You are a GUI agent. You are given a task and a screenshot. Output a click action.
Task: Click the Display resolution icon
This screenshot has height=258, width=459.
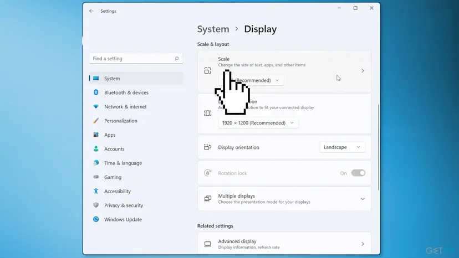click(207, 113)
